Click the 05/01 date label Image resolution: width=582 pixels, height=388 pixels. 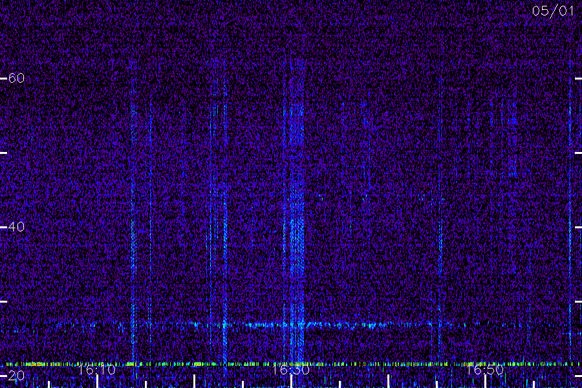[x=553, y=11]
